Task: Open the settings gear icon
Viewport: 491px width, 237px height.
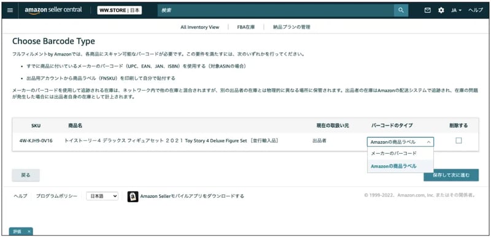Action: (x=441, y=10)
